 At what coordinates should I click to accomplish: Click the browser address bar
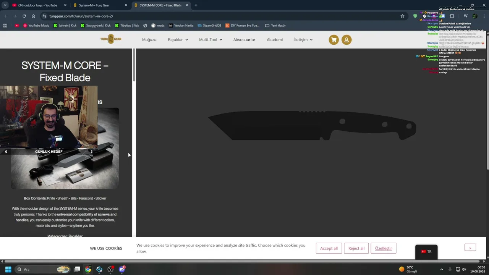(222, 16)
